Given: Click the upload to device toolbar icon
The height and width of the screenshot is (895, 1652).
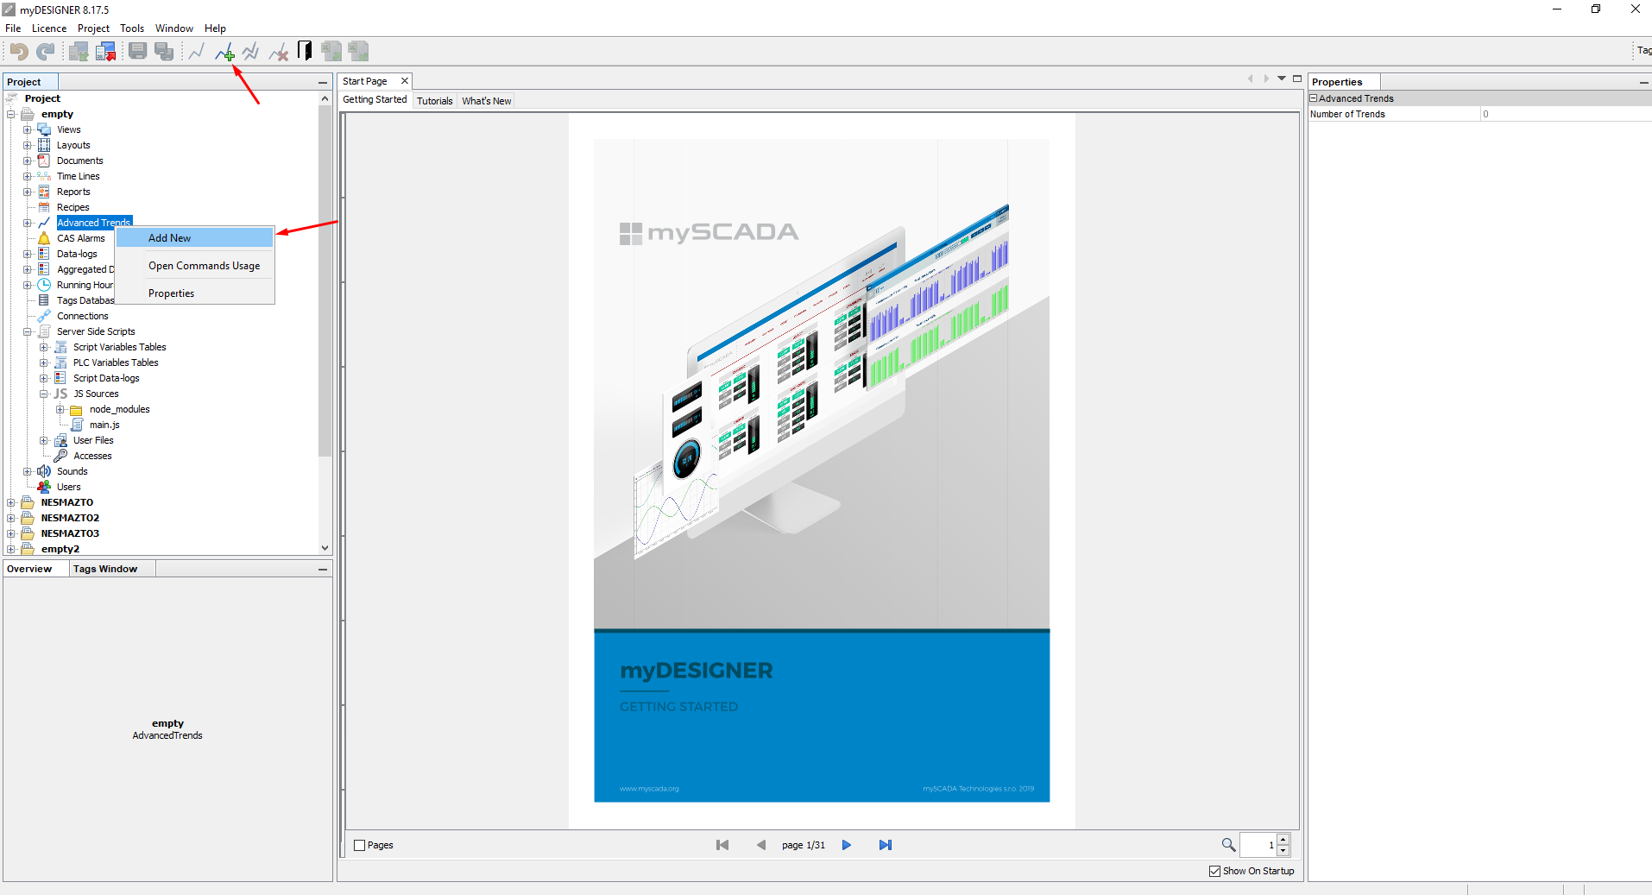Looking at the screenshot, I should click(105, 52).
